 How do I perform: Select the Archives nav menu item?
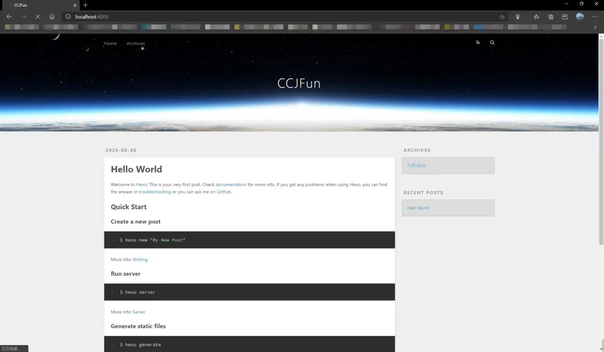click(x=136, y=44)
